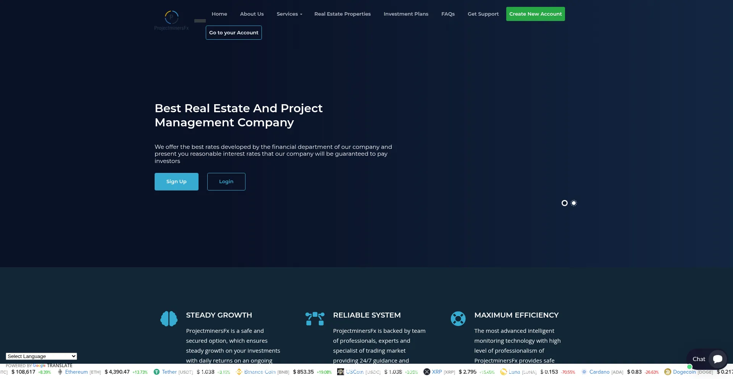Open the Home menu item
Screen dimensions: 733x379
point(220,14)
